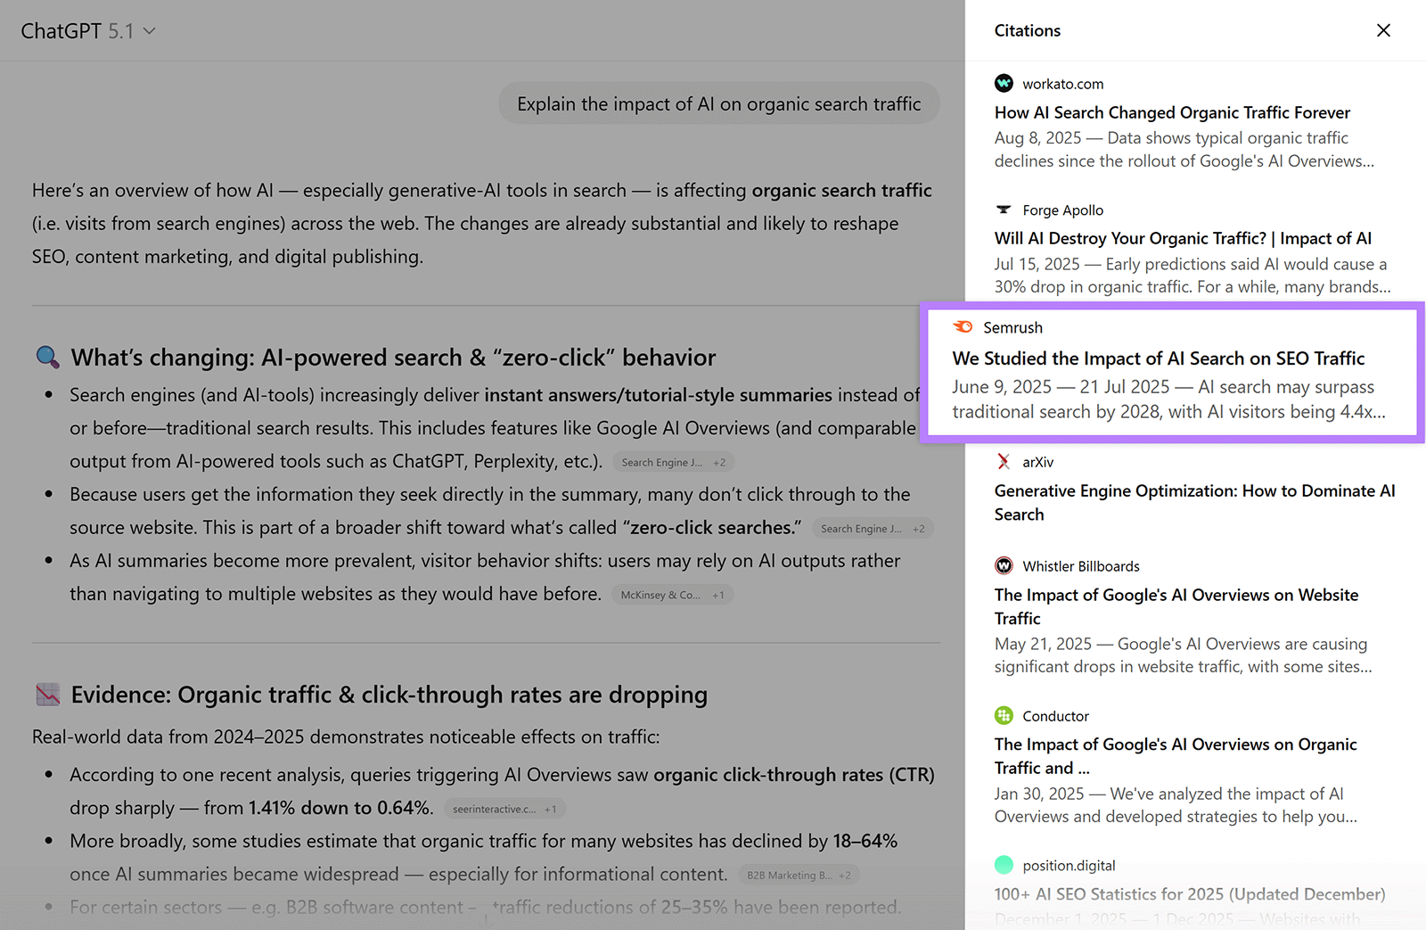This screenshot has width=1426, height=930.
Task: Click the Semrush logo icon
Action: (x=963, y=327)
